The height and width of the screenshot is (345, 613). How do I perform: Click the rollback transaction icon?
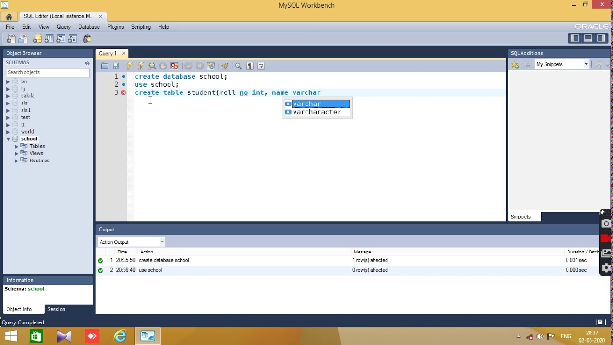200,66
